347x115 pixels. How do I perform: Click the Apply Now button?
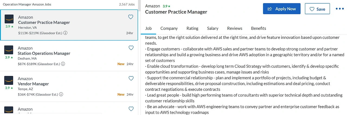[x=282, y=9]
